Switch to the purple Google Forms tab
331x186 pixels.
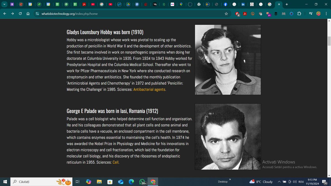tap(12, 4)
